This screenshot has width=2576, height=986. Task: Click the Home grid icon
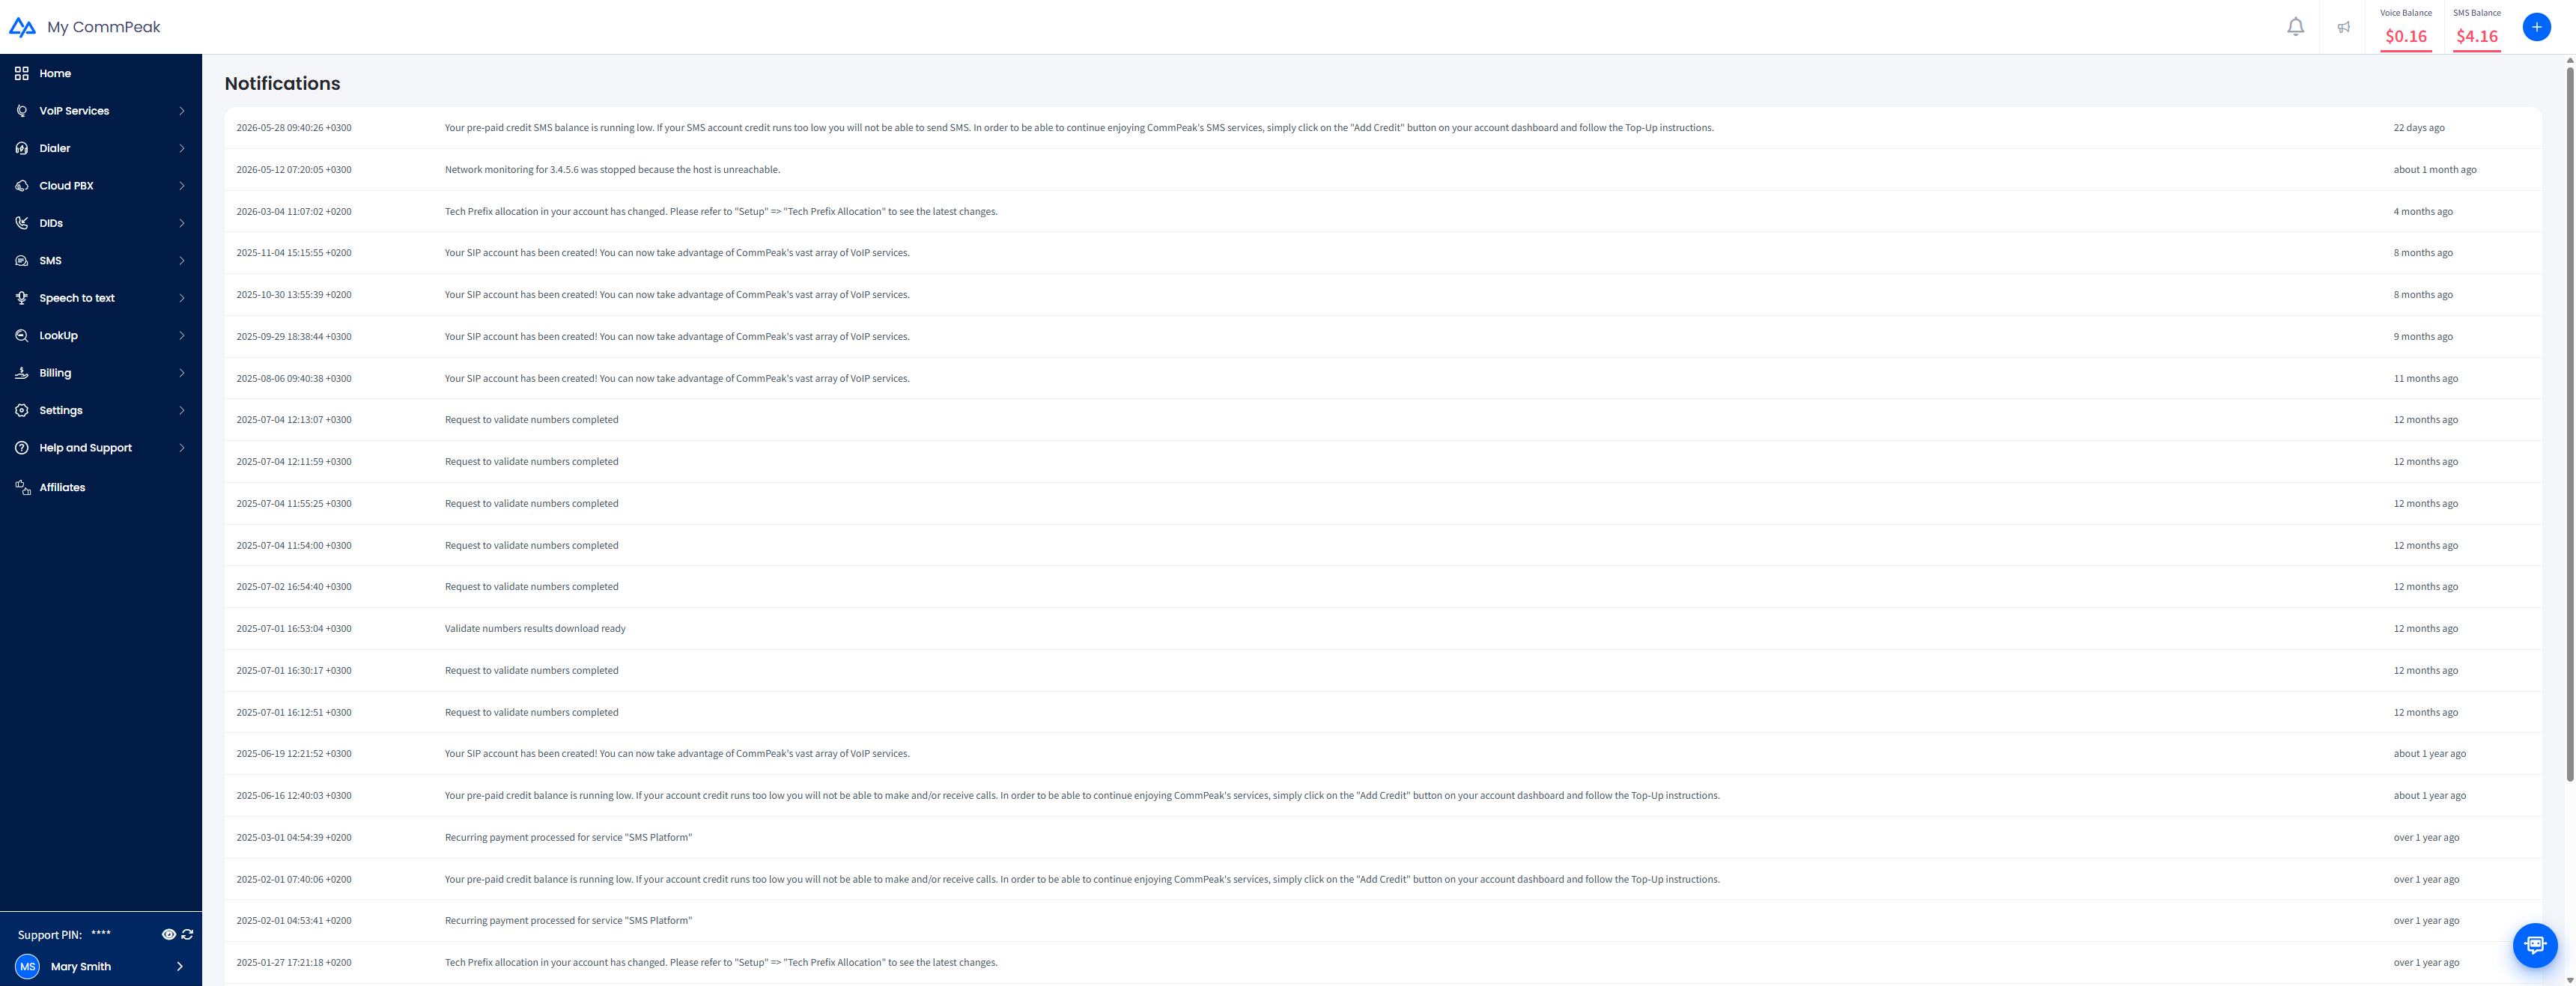(22, 73)
